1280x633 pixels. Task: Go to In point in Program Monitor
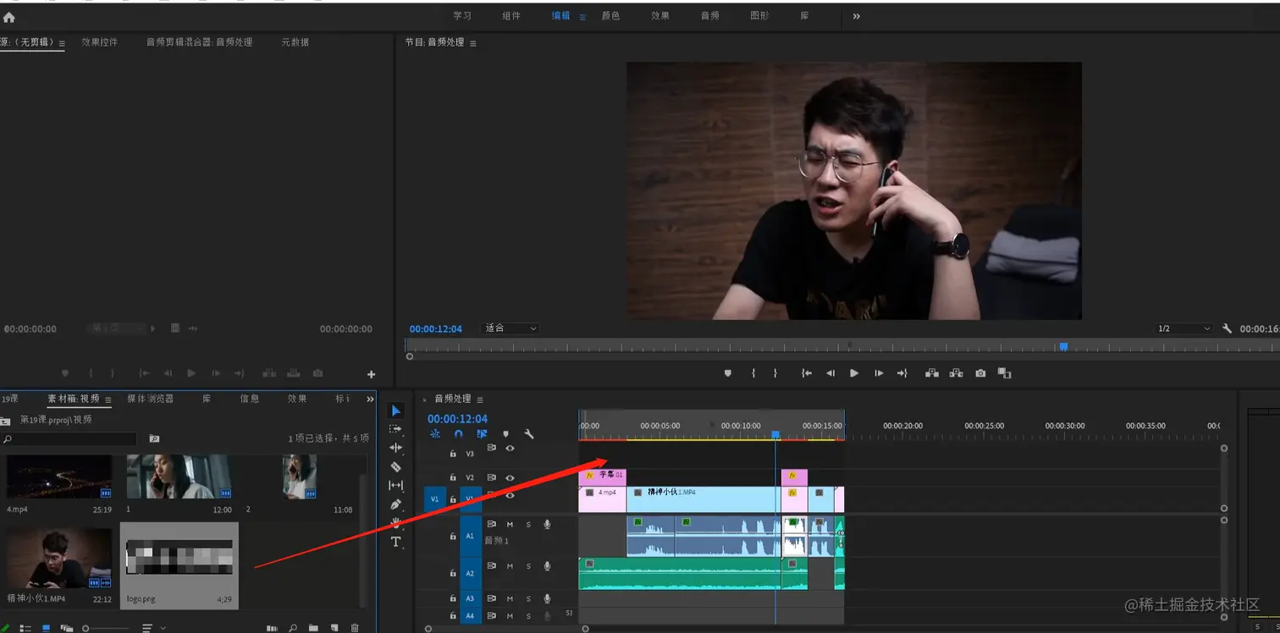807,373
